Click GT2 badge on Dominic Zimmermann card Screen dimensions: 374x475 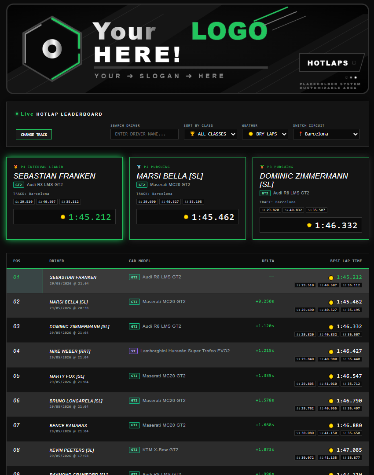265,193
